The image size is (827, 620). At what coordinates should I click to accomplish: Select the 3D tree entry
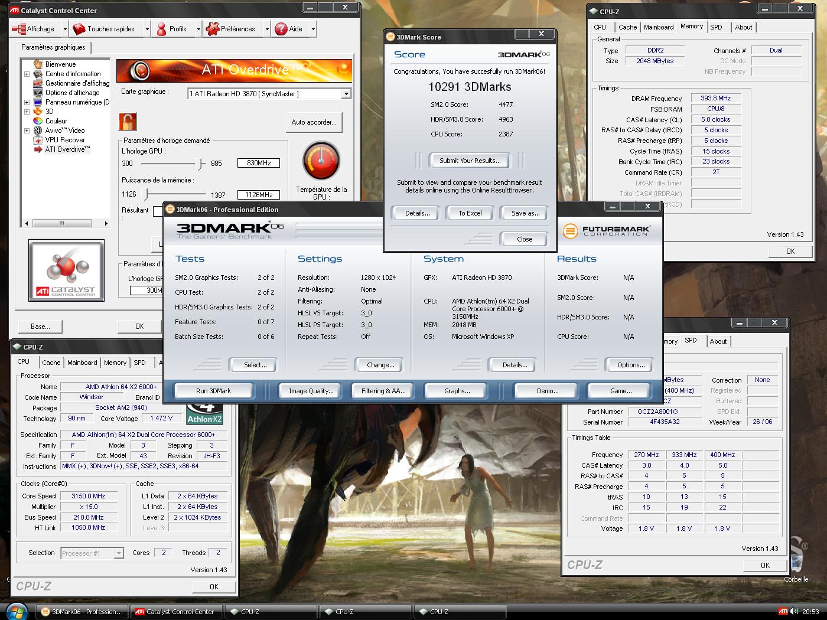[50, 112]
